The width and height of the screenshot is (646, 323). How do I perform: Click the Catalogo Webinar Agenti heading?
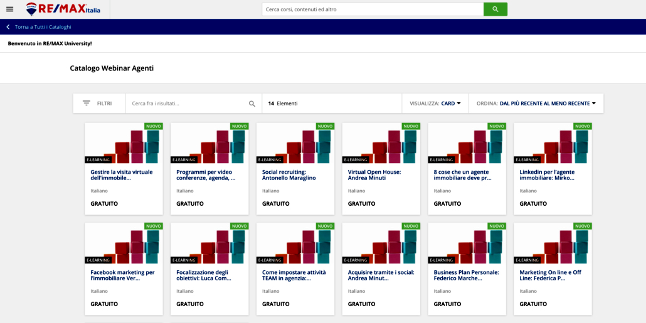pos(112,68)
